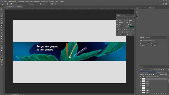Open layer filter kind dropdown
The image size is (169, 95).
[x=145, y=70]
